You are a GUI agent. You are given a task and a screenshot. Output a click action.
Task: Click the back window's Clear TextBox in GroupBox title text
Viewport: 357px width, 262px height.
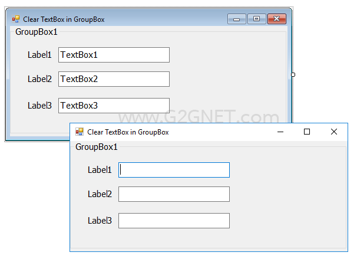(x=64, y=19)
